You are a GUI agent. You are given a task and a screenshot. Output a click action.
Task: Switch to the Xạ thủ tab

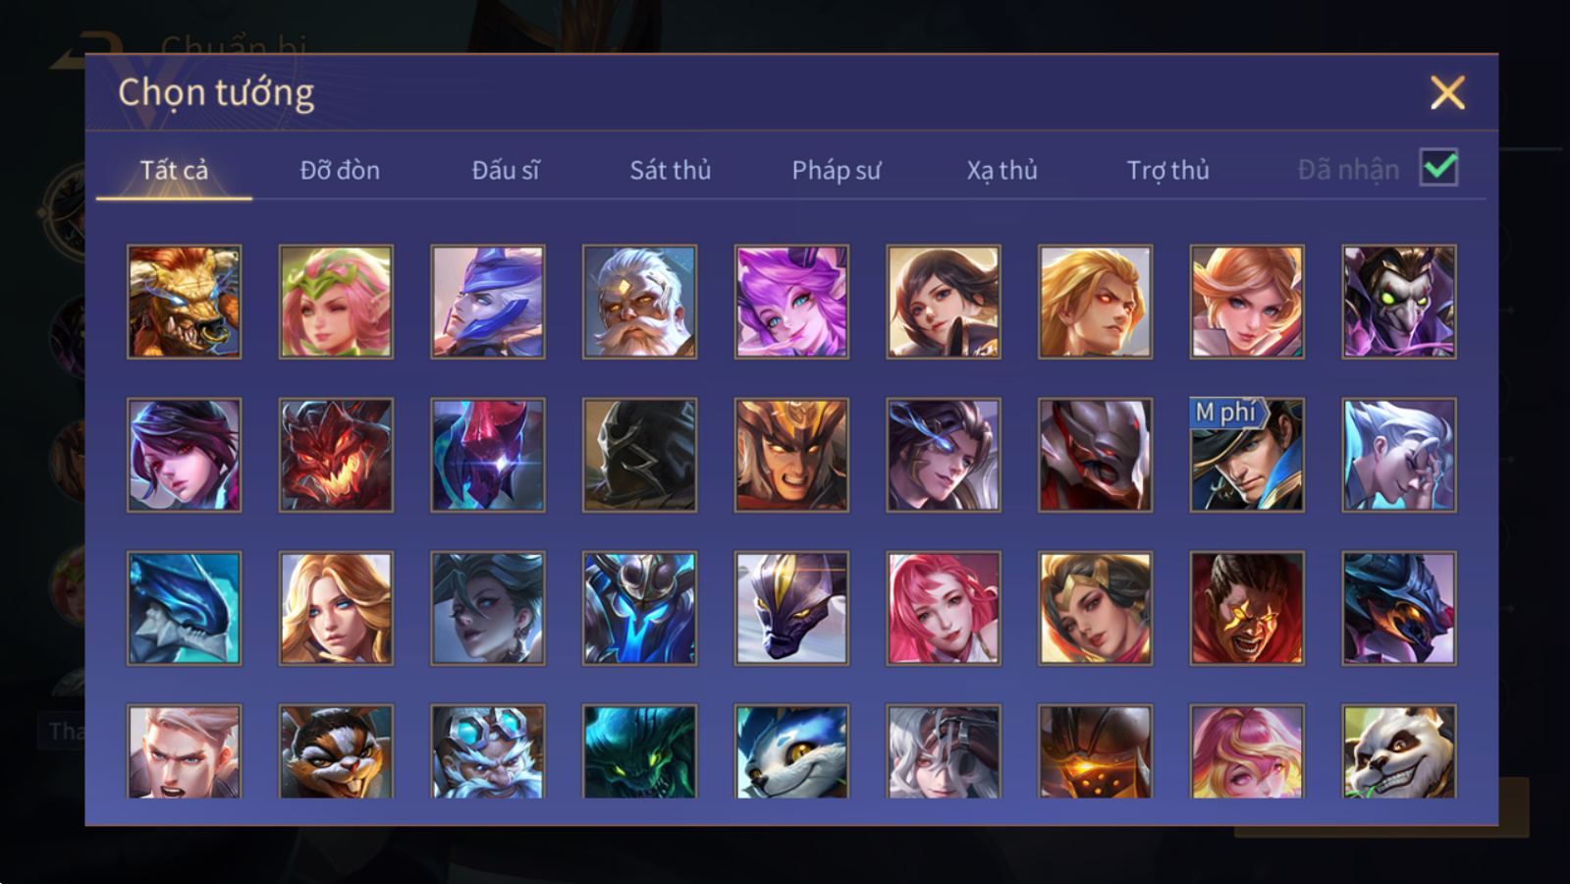tap(1002, 170)
